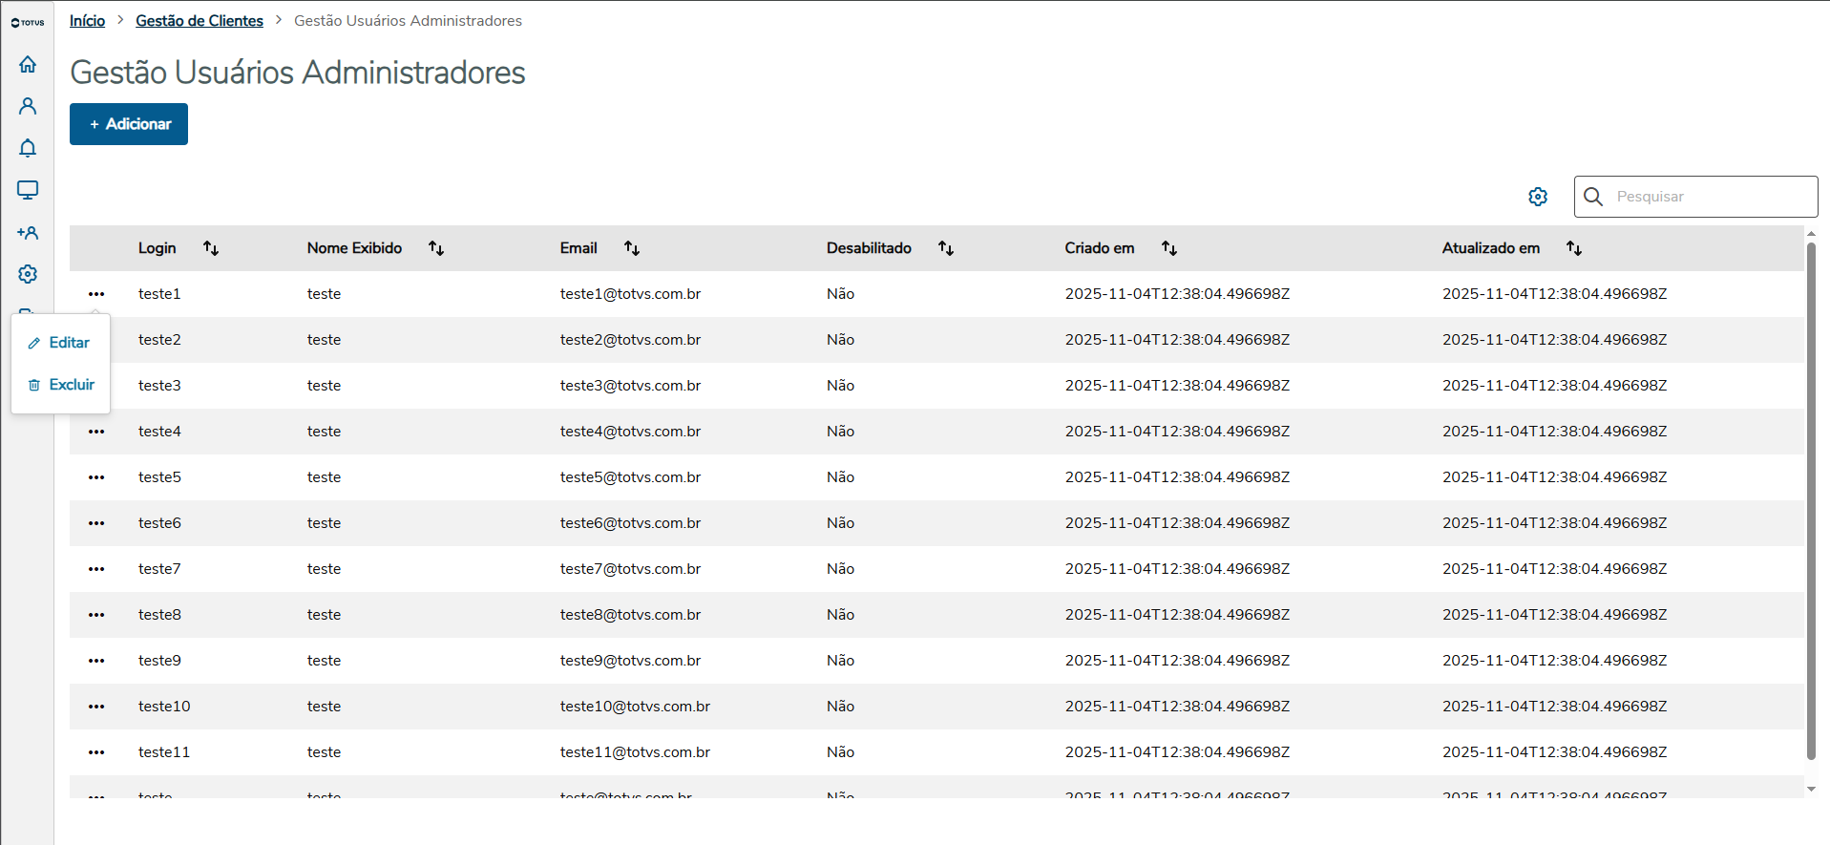Image resolution: width=1830 pixels, height=845 pixels.
Task: Open the three-dot menu for teste10
Action: (x=96, y=707)
